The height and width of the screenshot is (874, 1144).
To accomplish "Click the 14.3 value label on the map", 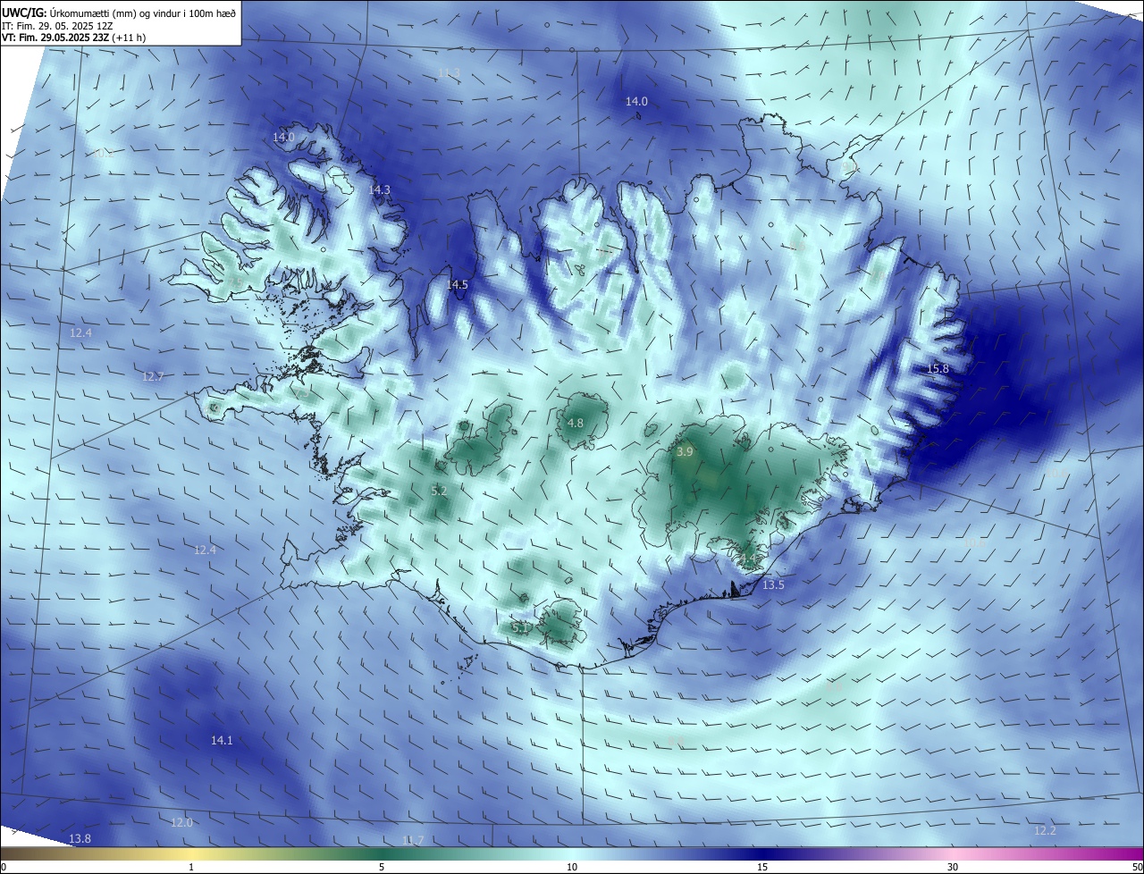I will pyautogui.click(x=380, y=189).
